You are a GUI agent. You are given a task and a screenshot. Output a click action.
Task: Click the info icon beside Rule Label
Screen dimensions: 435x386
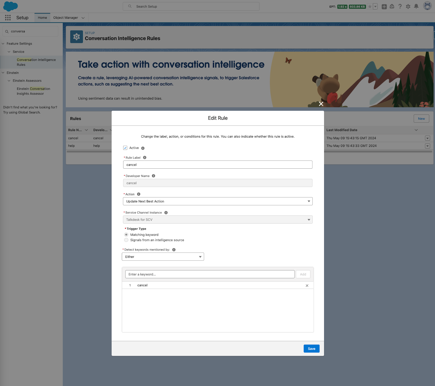(145, 158)
